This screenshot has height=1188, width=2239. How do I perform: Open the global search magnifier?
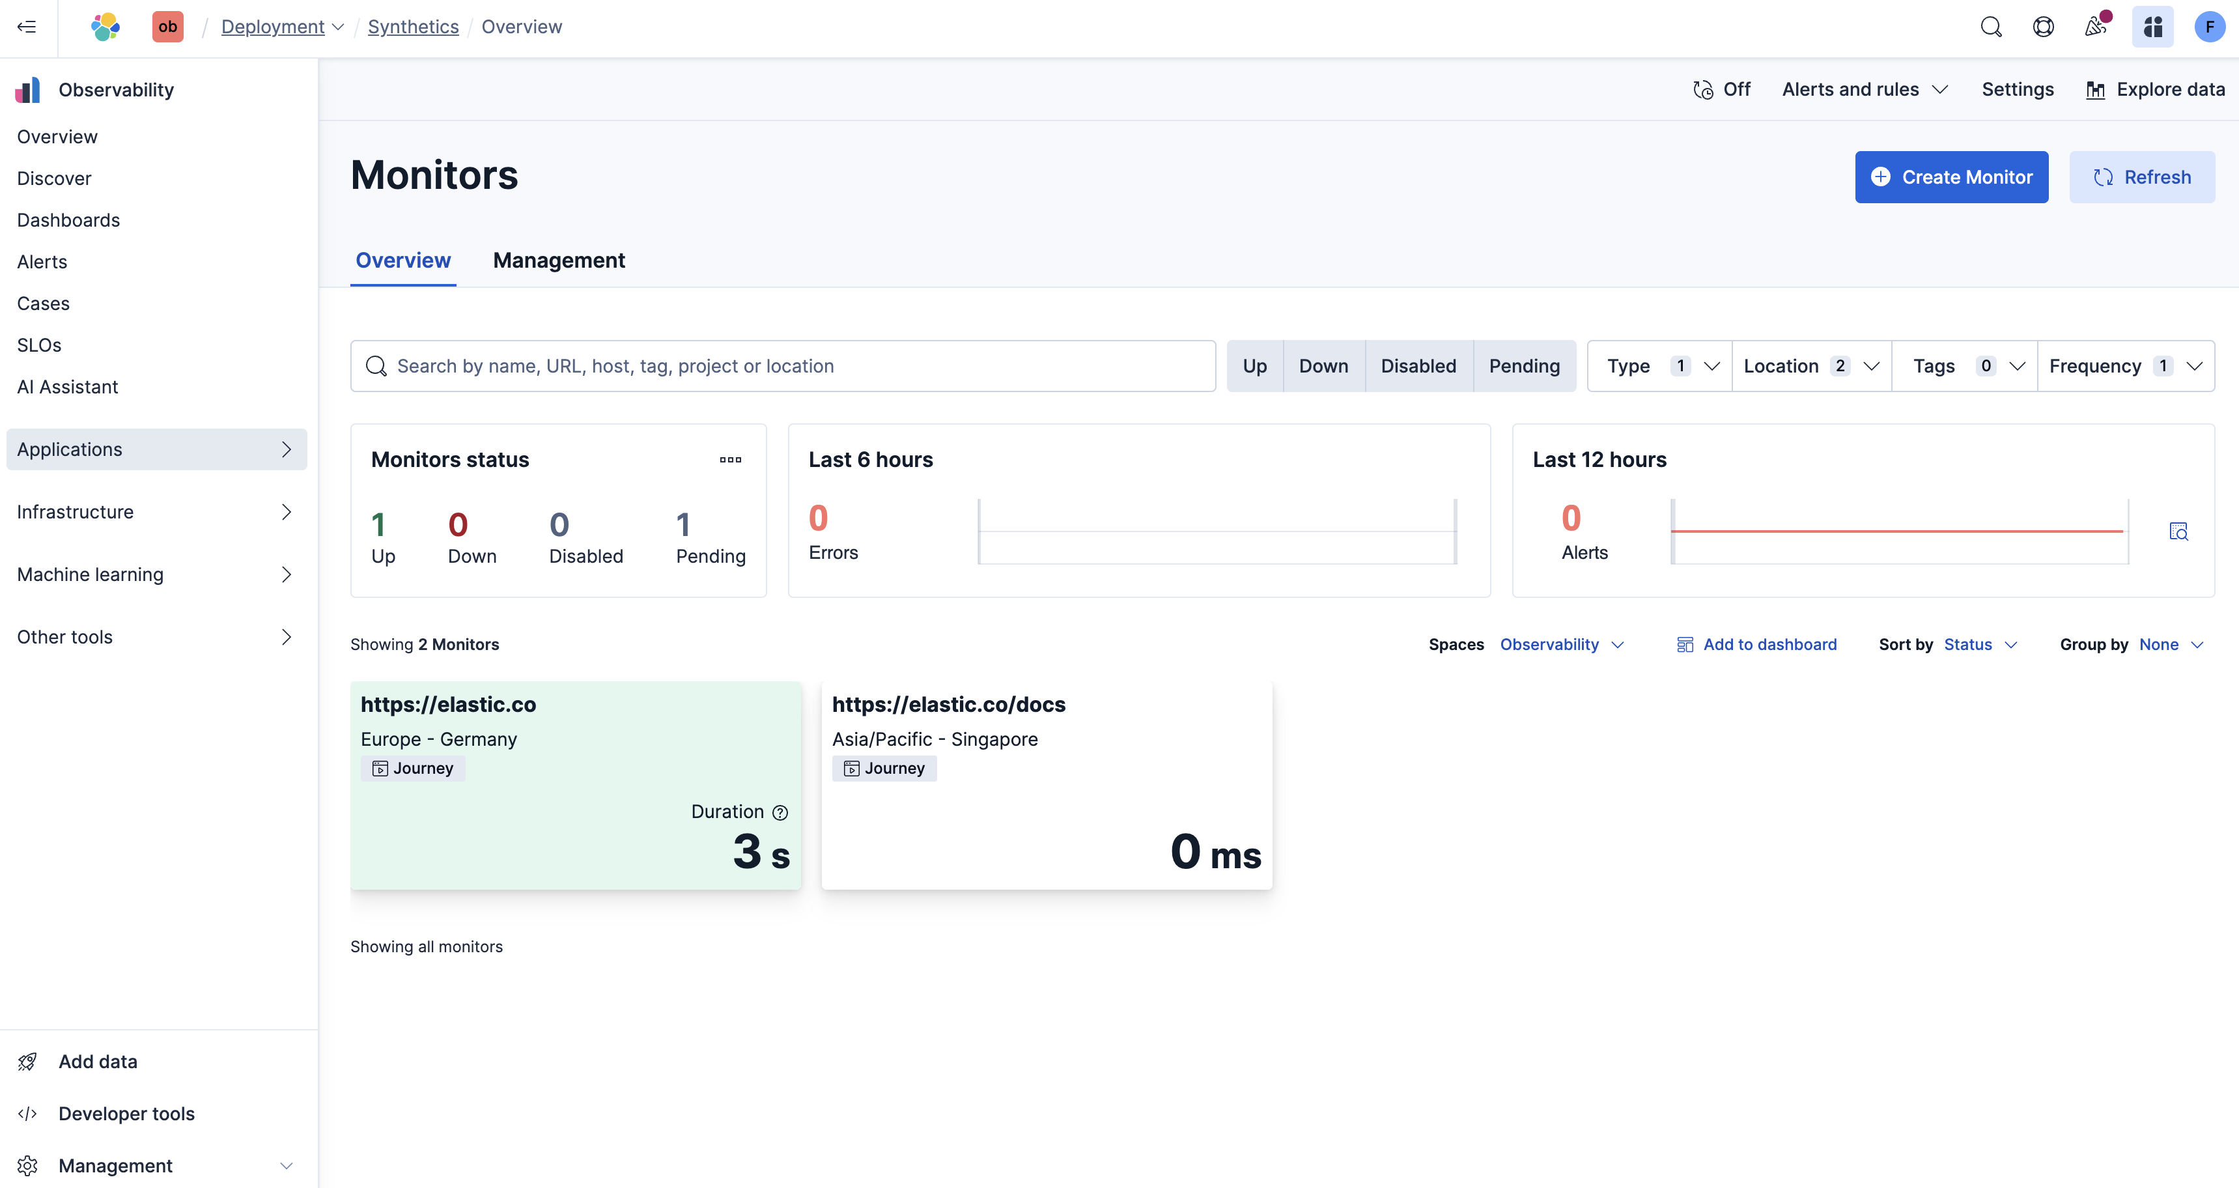1992,27
